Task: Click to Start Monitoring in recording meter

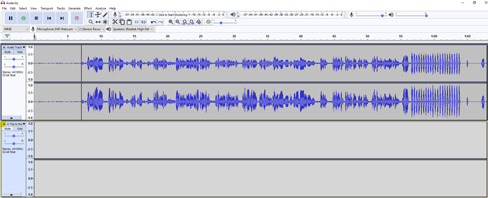Action: [x=173, y=15]
